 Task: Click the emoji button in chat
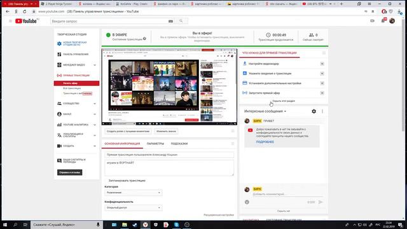(x=247, y=202)
